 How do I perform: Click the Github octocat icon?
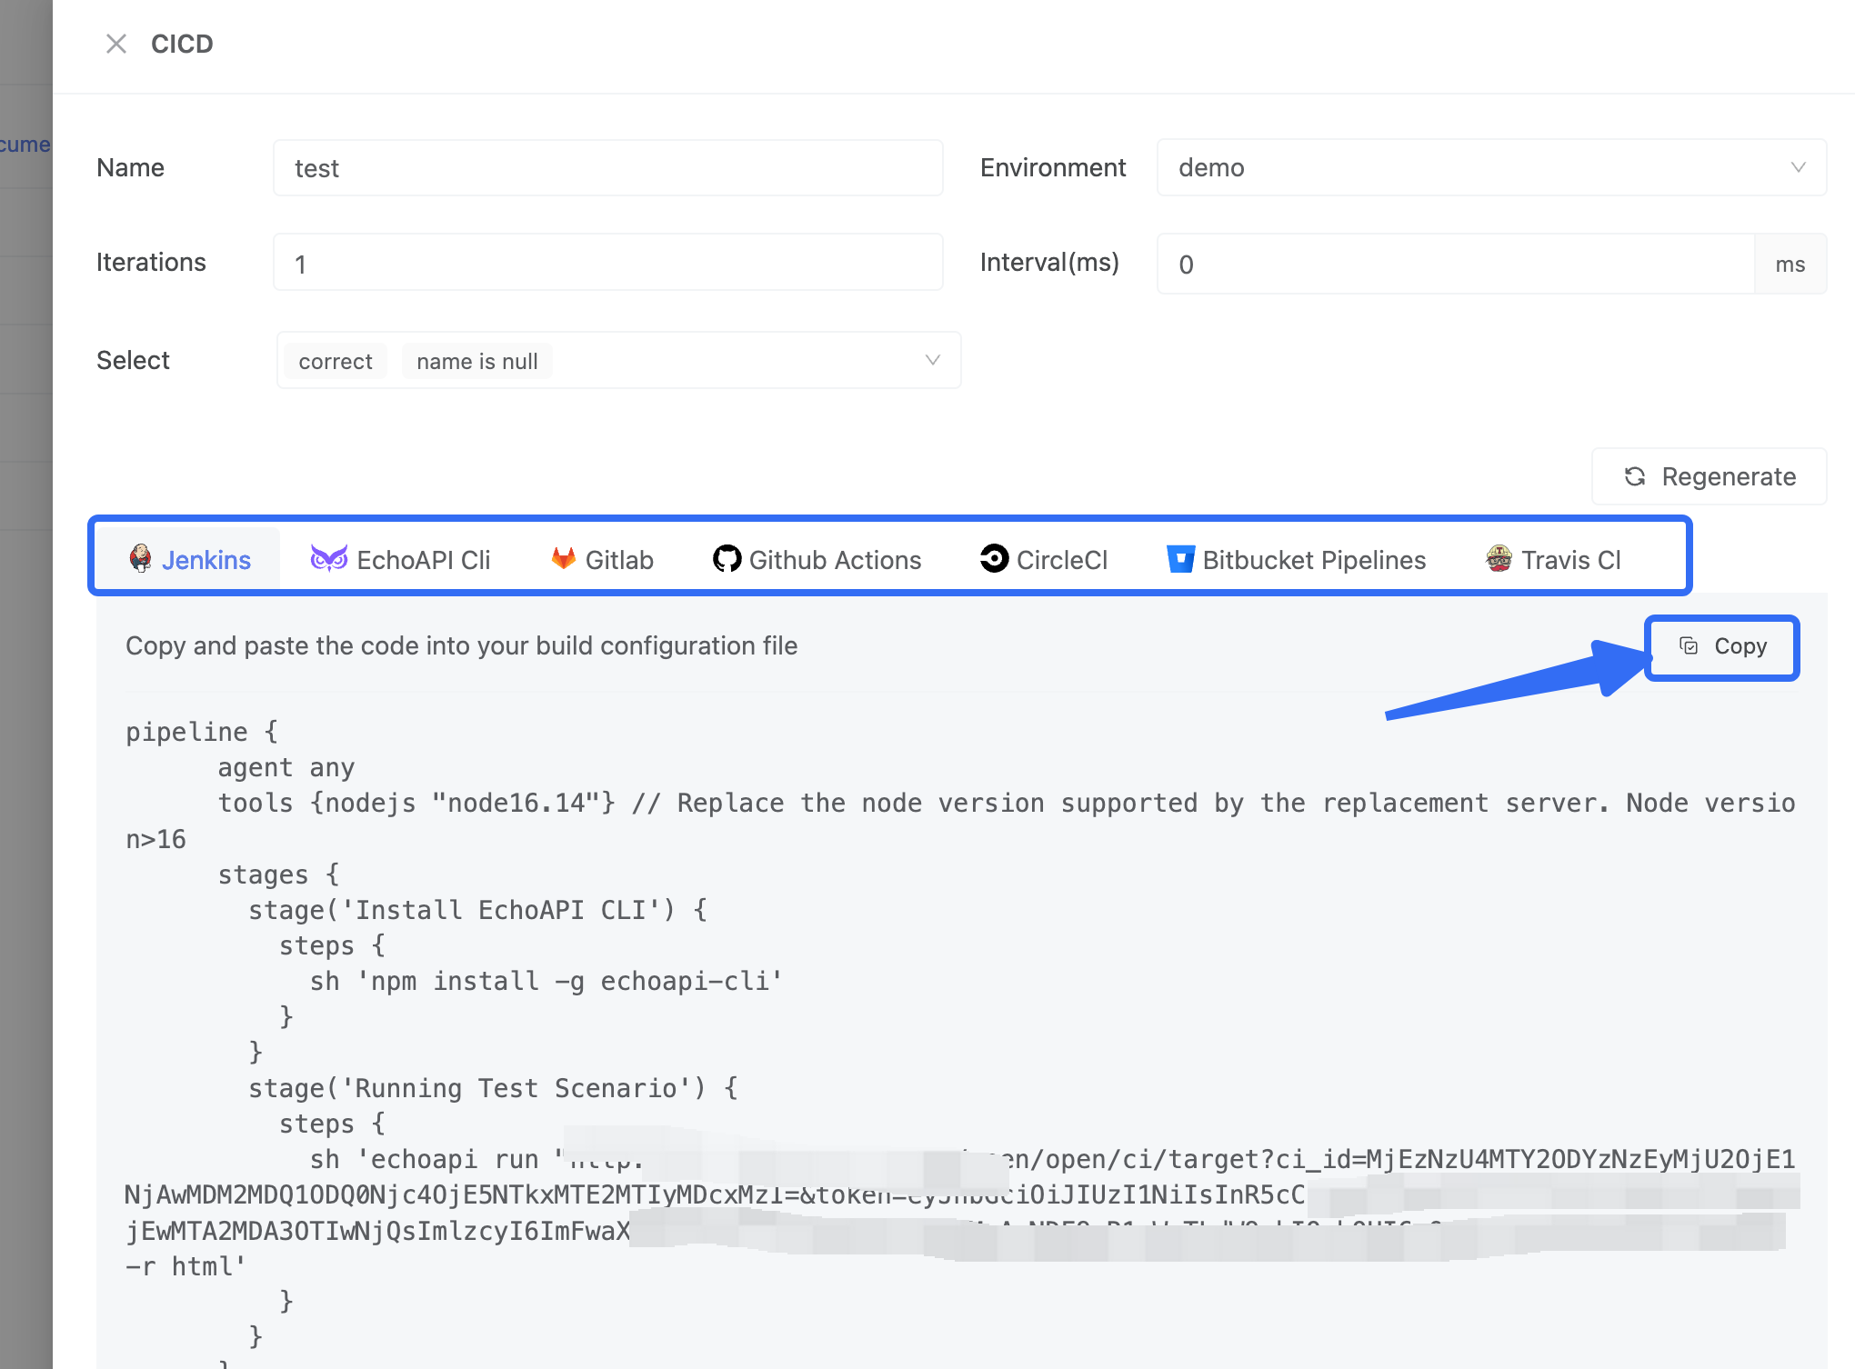(x=727, y=558)
